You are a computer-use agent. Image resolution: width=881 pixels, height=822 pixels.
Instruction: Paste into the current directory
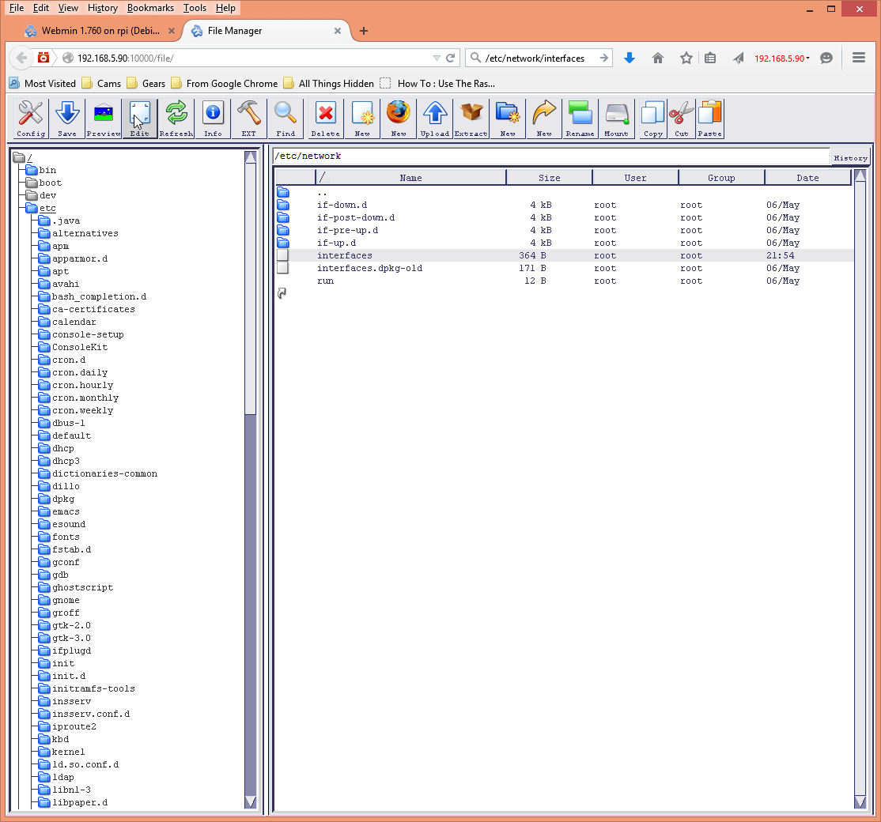[x=709, y=117]
